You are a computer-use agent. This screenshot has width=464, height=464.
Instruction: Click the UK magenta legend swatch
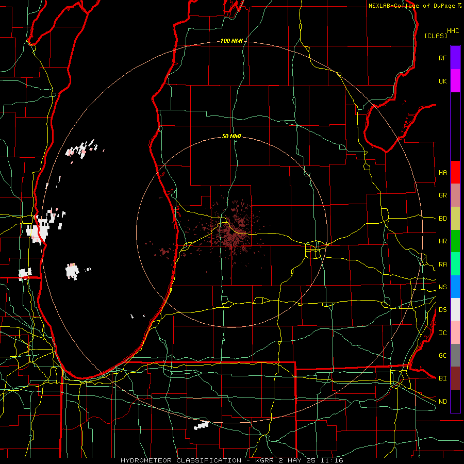point(455,81)
